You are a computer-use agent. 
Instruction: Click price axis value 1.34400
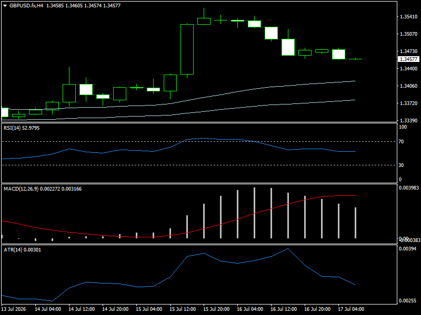409,69
